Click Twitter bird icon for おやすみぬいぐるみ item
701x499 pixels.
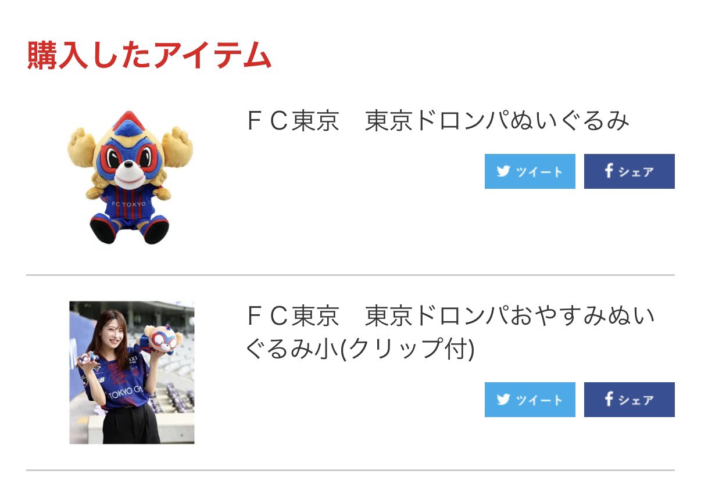click(503, 400)
